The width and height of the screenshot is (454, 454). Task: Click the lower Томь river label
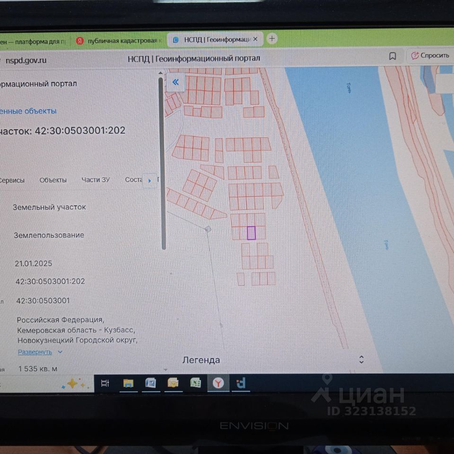coord(386,244)
